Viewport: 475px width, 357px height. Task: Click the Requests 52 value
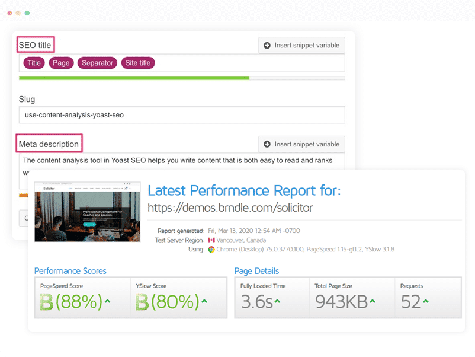pos(411,302)
